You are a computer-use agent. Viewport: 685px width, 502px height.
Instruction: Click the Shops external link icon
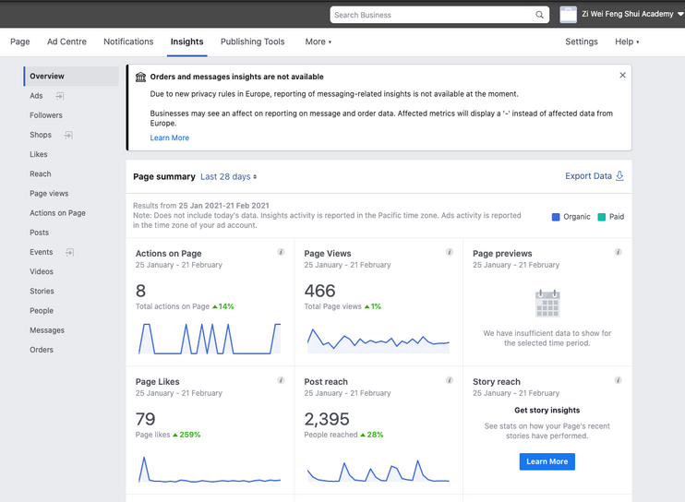(67, 135)
